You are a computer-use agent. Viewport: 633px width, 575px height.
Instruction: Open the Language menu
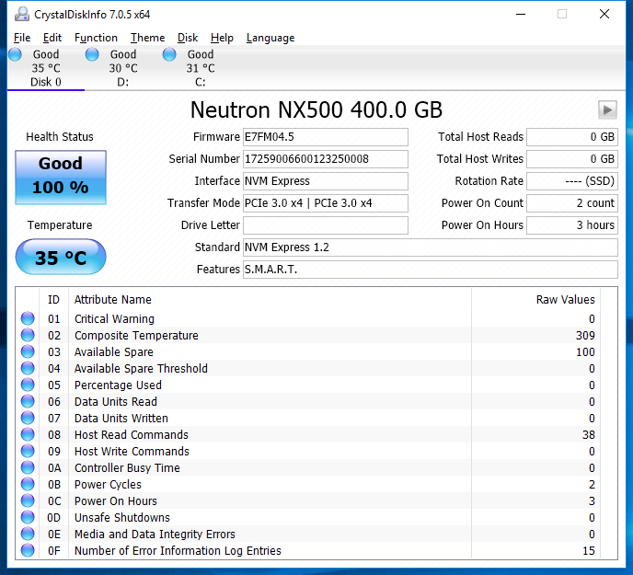(x=270, y=38)
